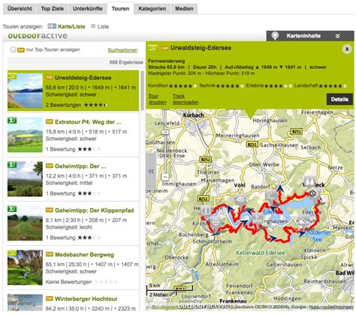Viewport: 356px width, 314px height.
Task: Click the Tour drucken link
Action: pyautogui.click(x=158, y=99)
